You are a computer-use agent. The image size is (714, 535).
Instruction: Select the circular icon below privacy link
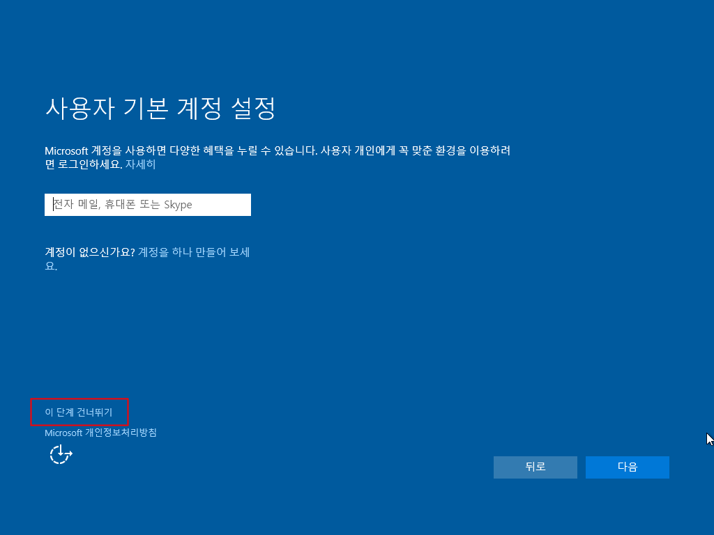tap(61, 453)
